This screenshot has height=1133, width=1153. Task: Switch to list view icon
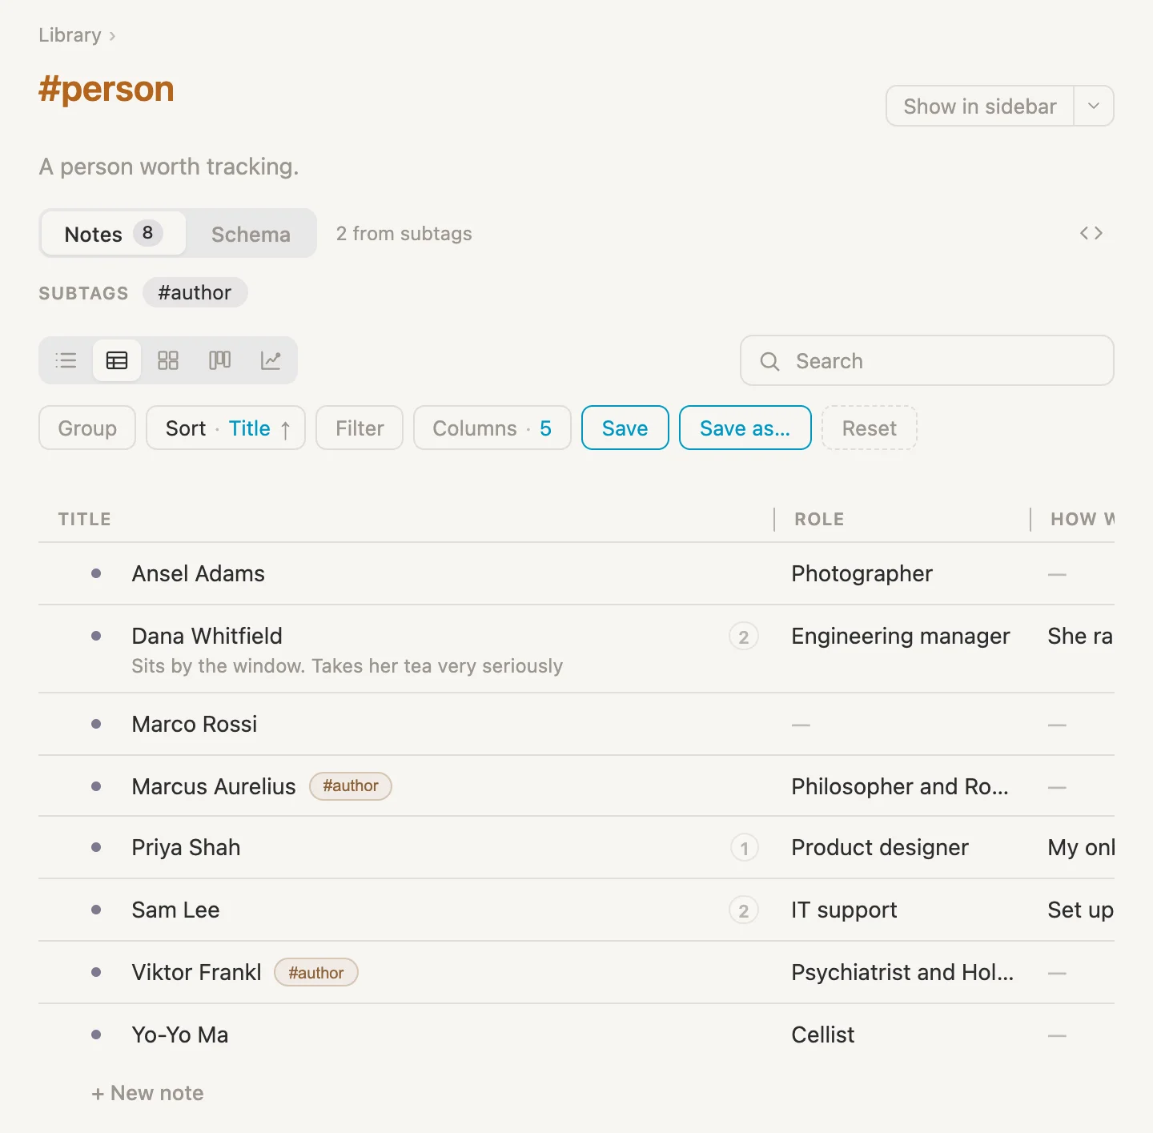66,360
